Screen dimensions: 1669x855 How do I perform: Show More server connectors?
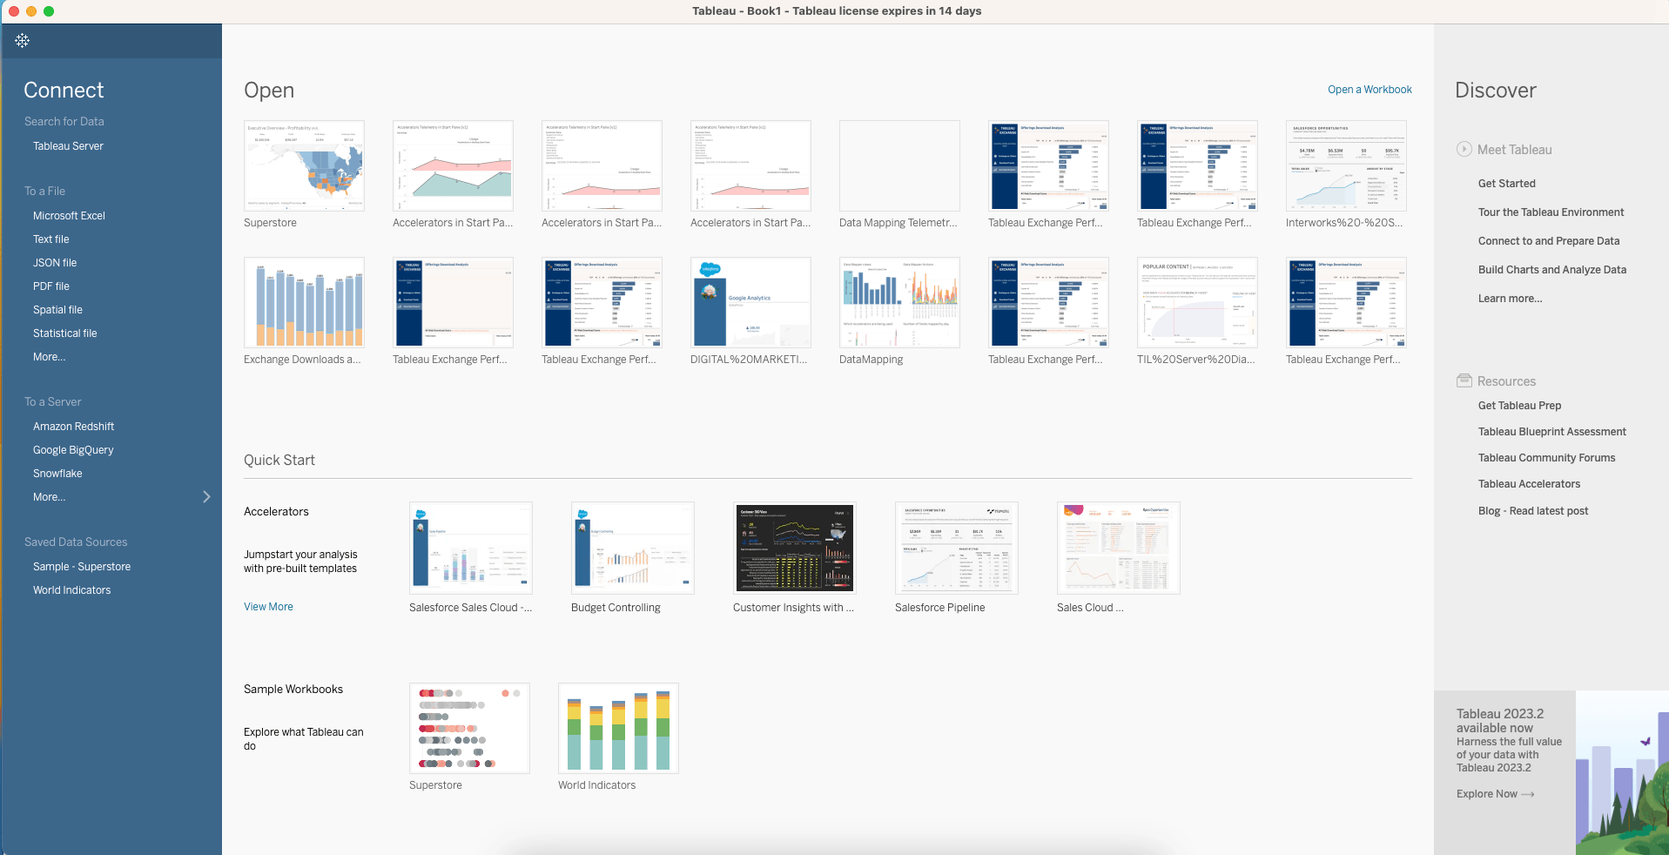pos(49,496)
